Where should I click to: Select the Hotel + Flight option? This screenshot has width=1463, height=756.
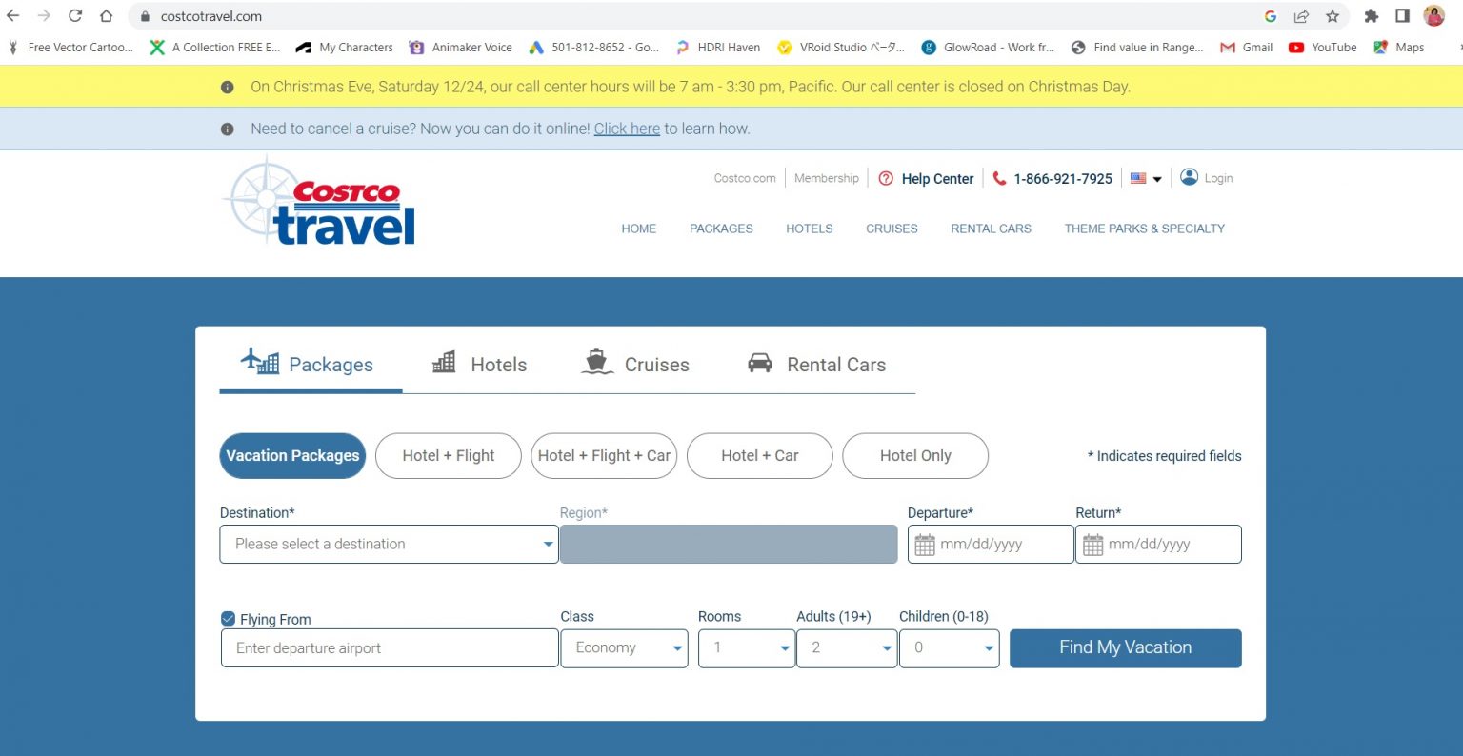[x=448, y=455]
